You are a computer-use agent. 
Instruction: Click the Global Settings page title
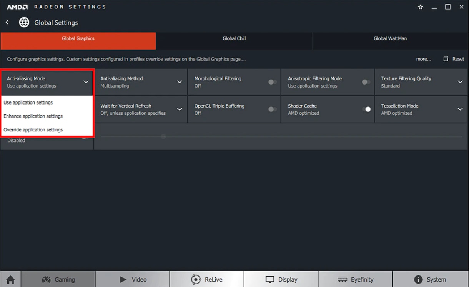[x=56, y=23]
